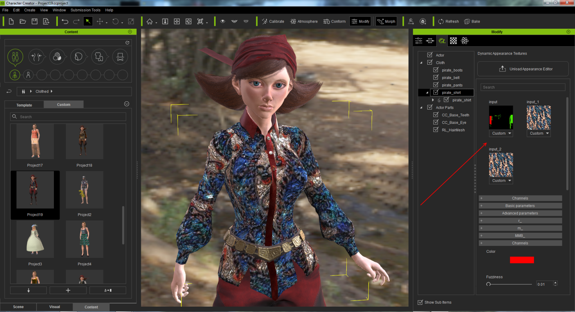Expand the pirate_shirt sub item
The height and width of the screenshot is (312, 575).
pos(433,100)
